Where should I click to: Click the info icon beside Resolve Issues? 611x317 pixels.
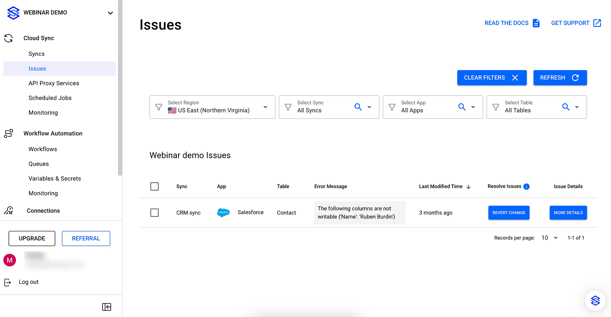527,186
